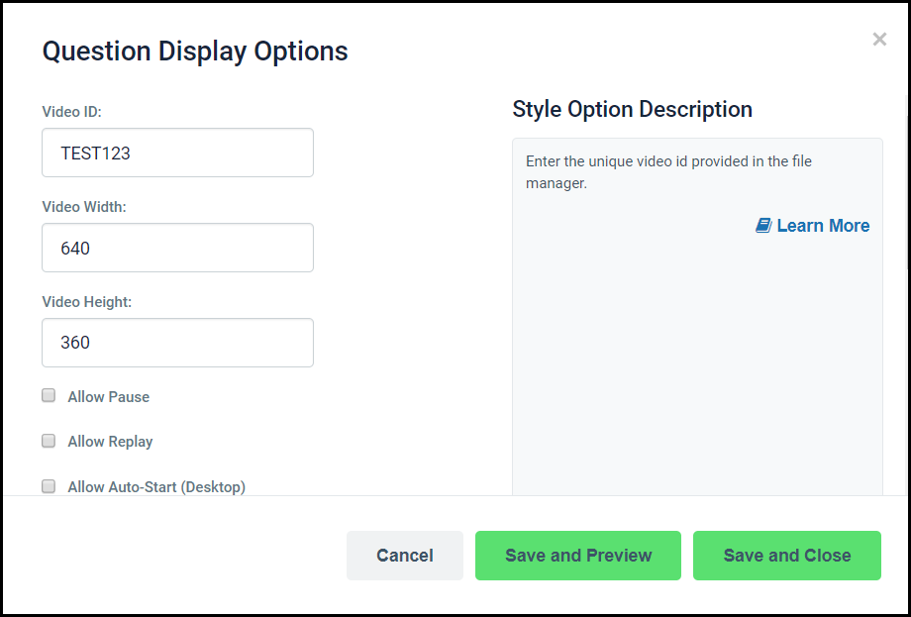The height and width of the screenshot is (617, 911).
Task: Close the Question Display Options dialog
Action: (879, 39)
